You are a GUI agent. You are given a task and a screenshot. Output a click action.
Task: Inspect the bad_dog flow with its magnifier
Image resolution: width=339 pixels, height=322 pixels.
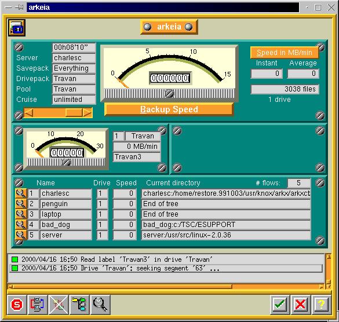[x=20, y=225]
